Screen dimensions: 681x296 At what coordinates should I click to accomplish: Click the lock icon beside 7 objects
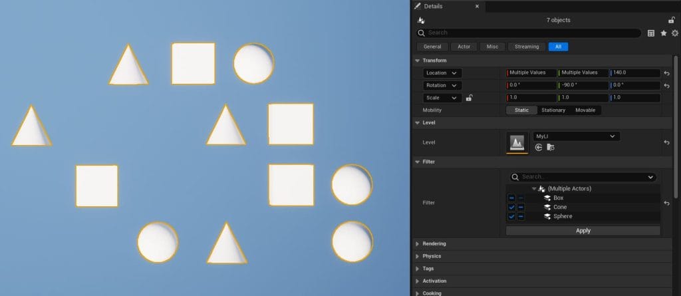pyautogui.click(x=672, y=20)
